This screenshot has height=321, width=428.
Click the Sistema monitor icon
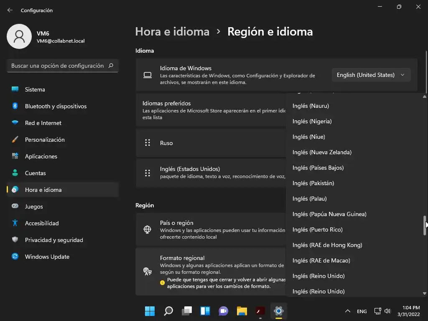pyautogui.click(x=15, y=89)
